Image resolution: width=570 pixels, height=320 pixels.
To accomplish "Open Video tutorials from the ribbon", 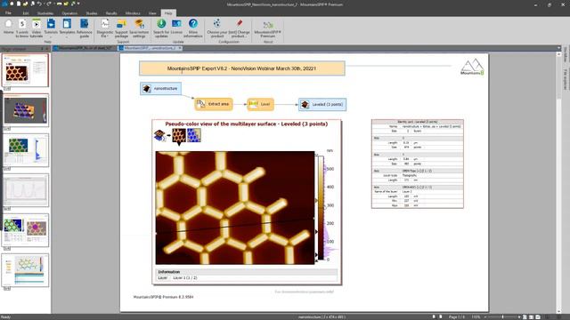I will 36,28.
